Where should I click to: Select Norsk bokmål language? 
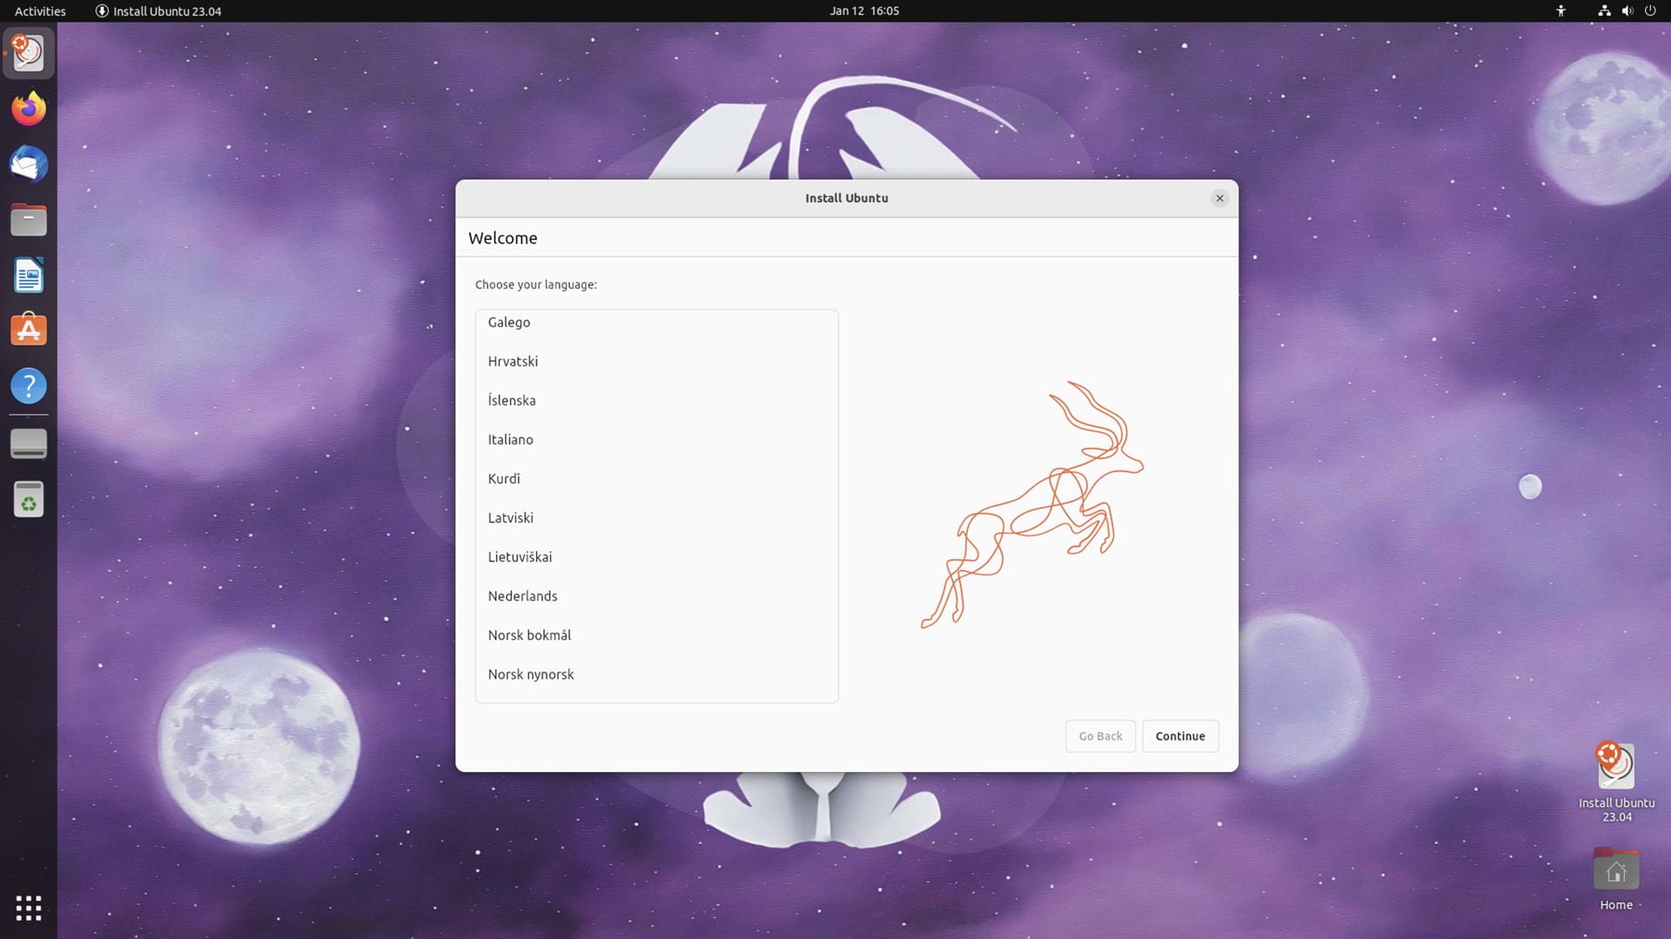click(657, 636)
